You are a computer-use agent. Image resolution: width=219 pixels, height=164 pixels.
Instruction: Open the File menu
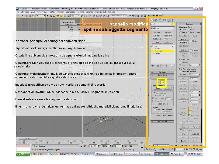(18, 12)
